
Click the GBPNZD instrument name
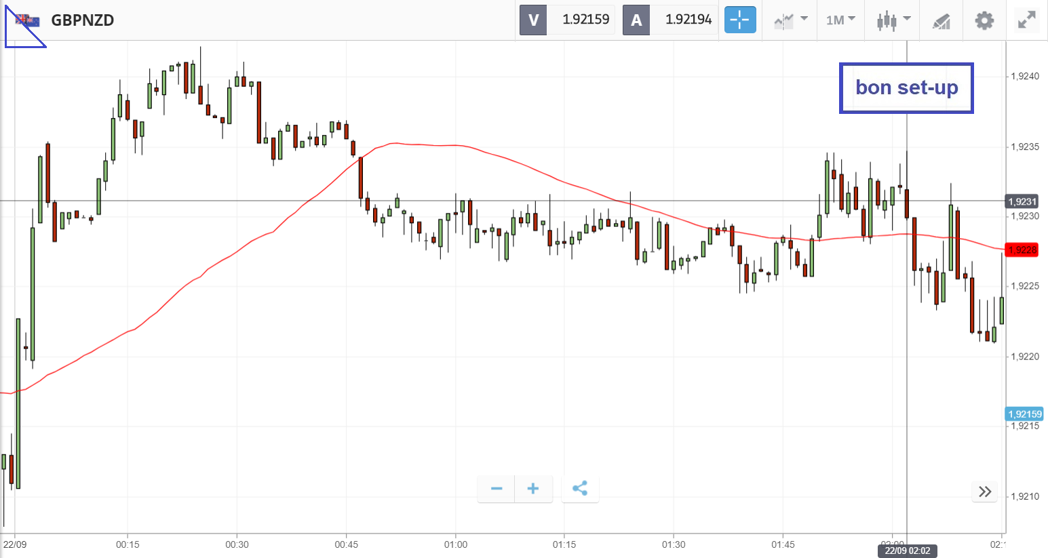point(83,20)
